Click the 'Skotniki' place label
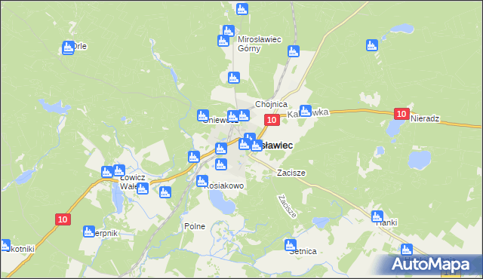Screen dimensions: 483x279 [x=20, y=249]
